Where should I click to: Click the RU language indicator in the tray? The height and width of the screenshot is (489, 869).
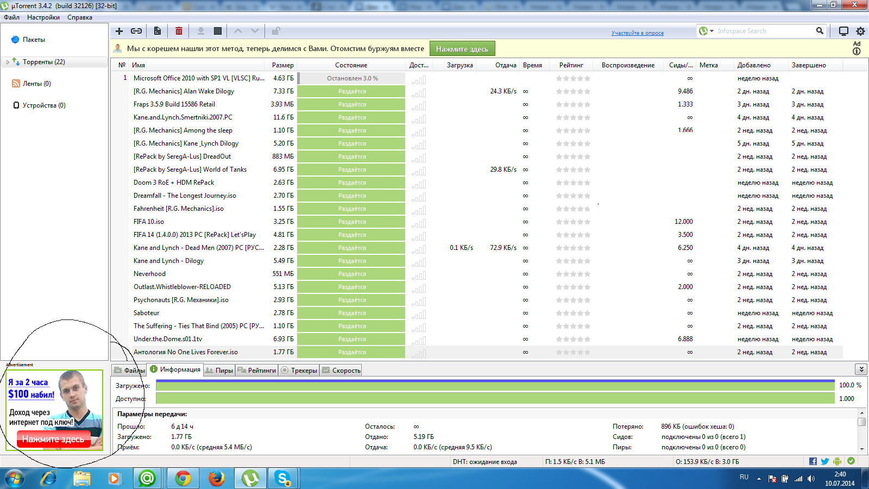tap(744, 477)
